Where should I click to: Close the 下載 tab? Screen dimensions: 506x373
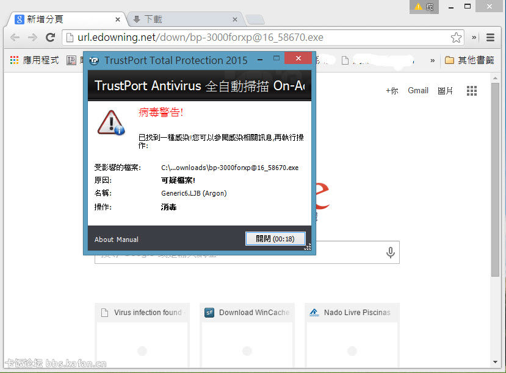click(x=235, y=20)
